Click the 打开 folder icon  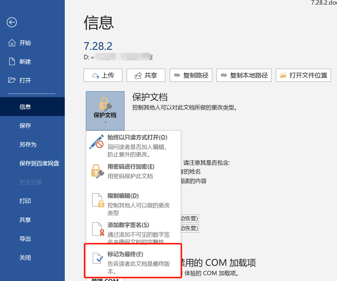click(x=12, y=80)
